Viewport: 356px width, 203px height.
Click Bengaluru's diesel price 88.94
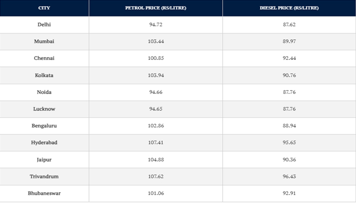[x=289, y=126]
